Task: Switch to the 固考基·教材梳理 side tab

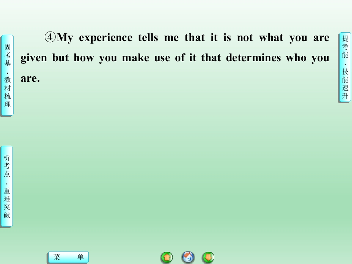Action: pos(7,76)
